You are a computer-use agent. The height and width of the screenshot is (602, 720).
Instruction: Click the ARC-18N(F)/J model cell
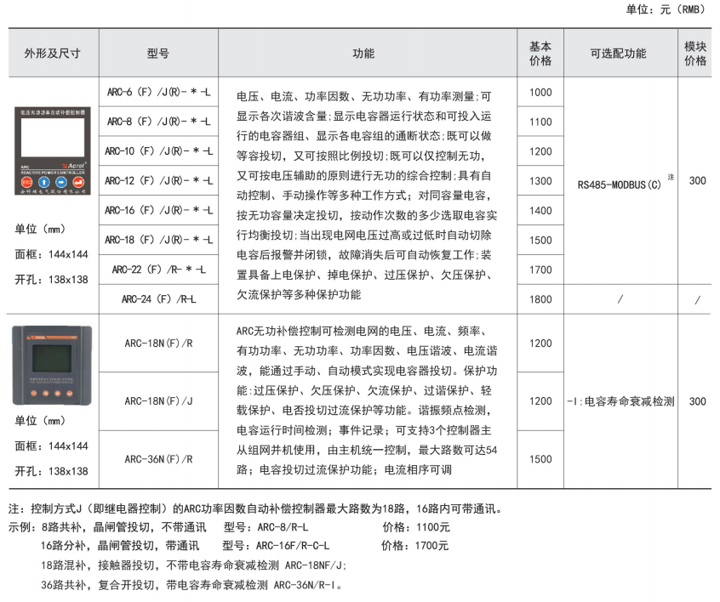(x=158, y=400)
